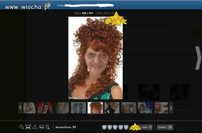Open the wiocha.pl logo link

[27, 7]
